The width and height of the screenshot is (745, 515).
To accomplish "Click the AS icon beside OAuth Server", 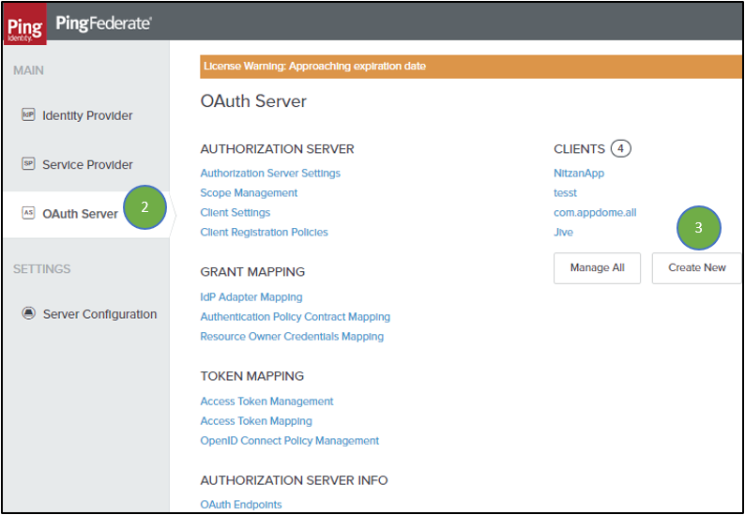I will pos(28,213).
